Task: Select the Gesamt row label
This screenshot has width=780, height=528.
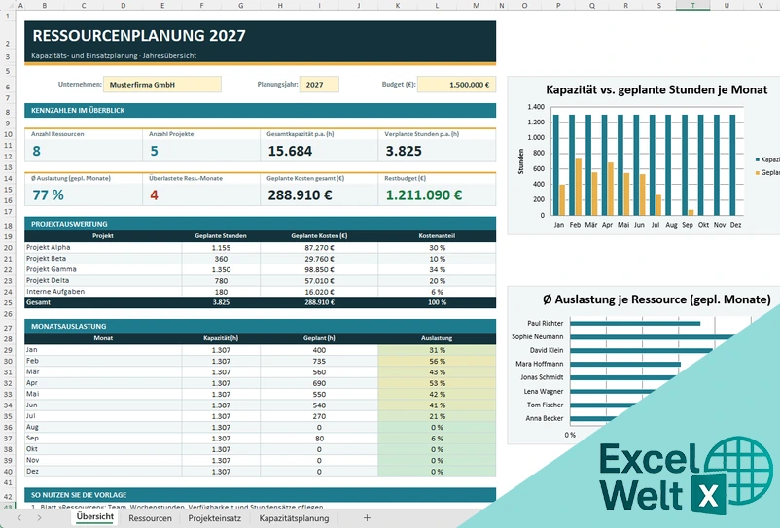Action: coord(103,302)
